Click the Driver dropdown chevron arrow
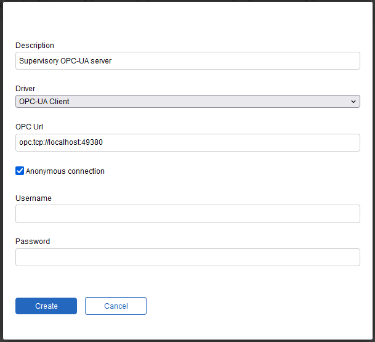 pos(353,102)
